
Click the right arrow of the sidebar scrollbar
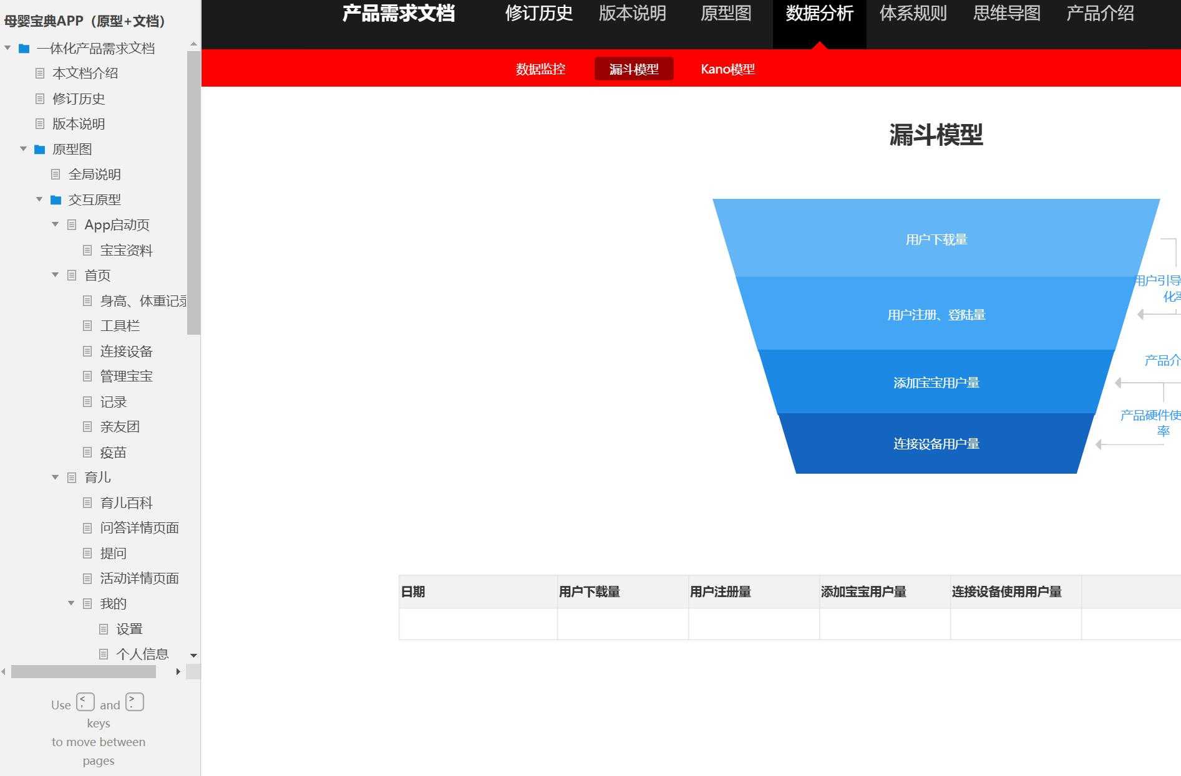point(178,672)
